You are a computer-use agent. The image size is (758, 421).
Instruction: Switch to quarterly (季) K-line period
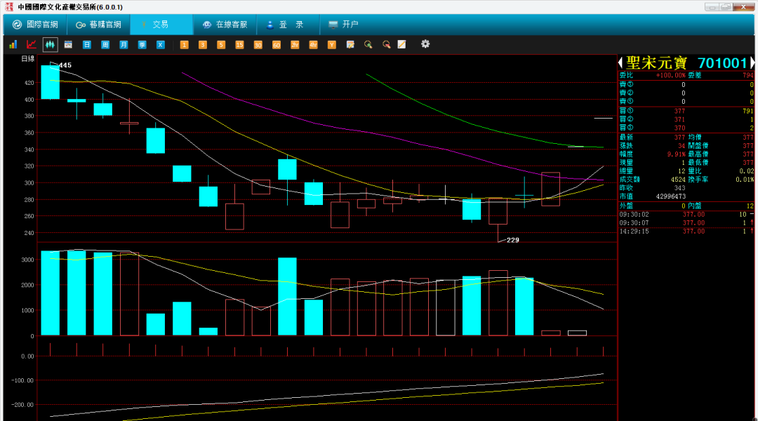142,44
